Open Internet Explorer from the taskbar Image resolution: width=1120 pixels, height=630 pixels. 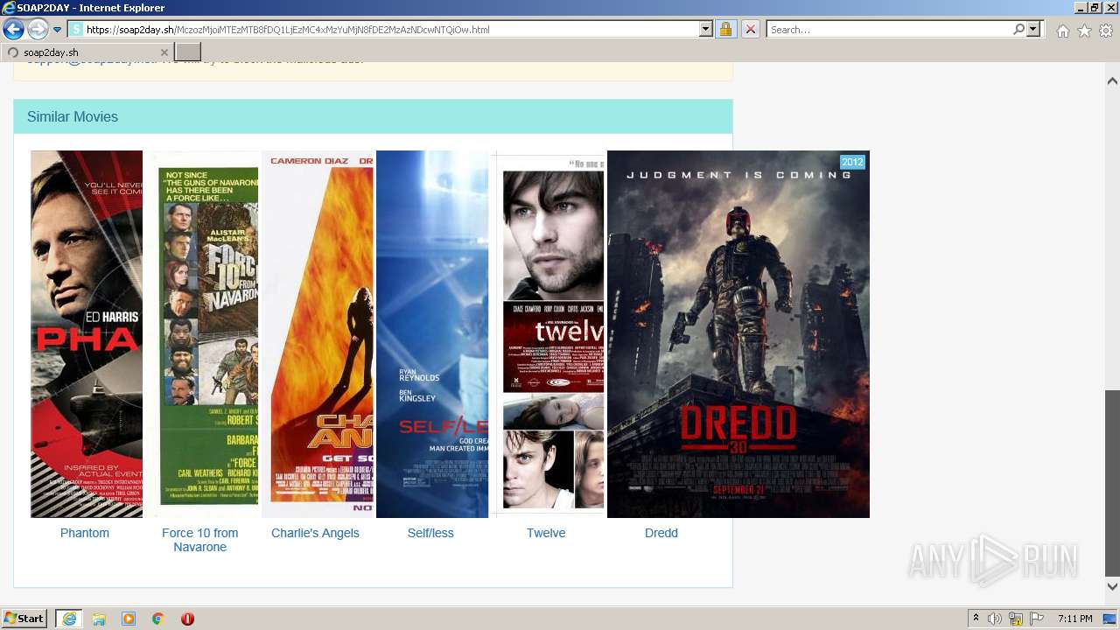[x=69, y=619]
